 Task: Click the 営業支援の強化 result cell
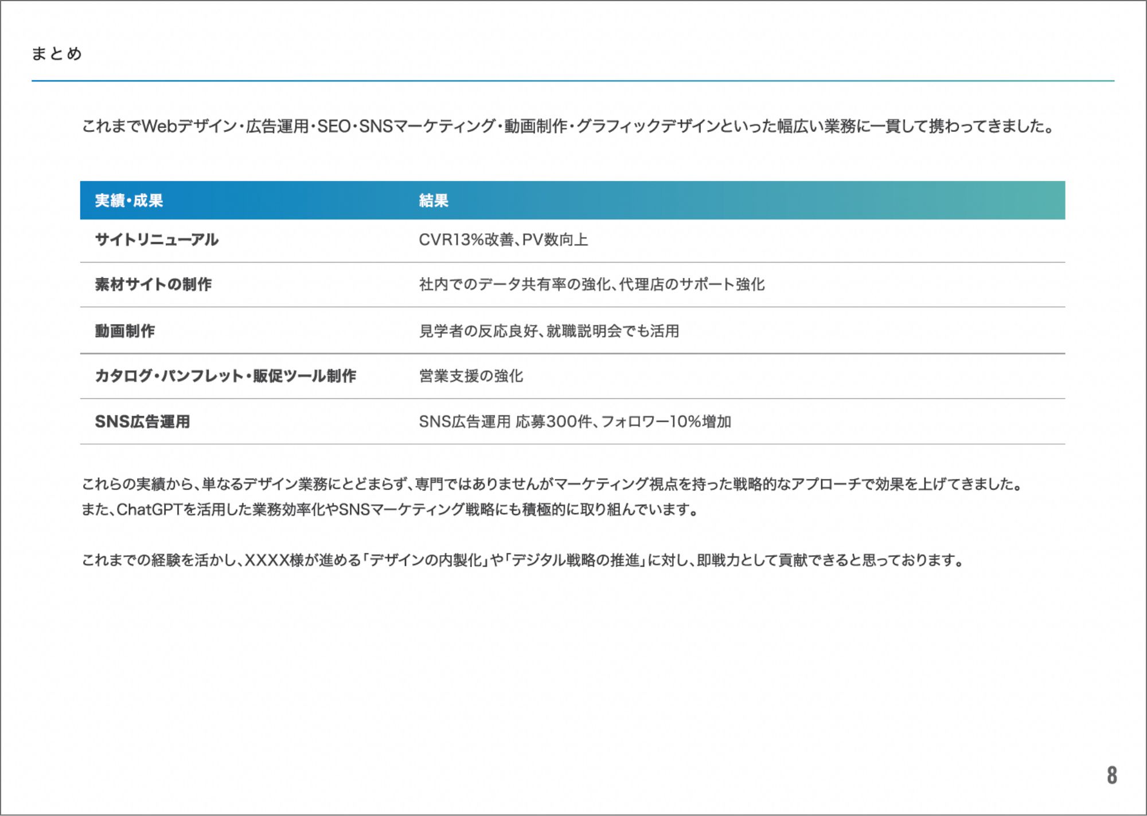coord(471,376)
